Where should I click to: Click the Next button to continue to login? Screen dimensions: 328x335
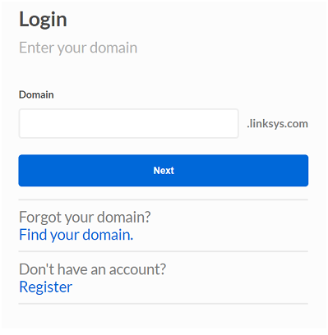(164, 171)
